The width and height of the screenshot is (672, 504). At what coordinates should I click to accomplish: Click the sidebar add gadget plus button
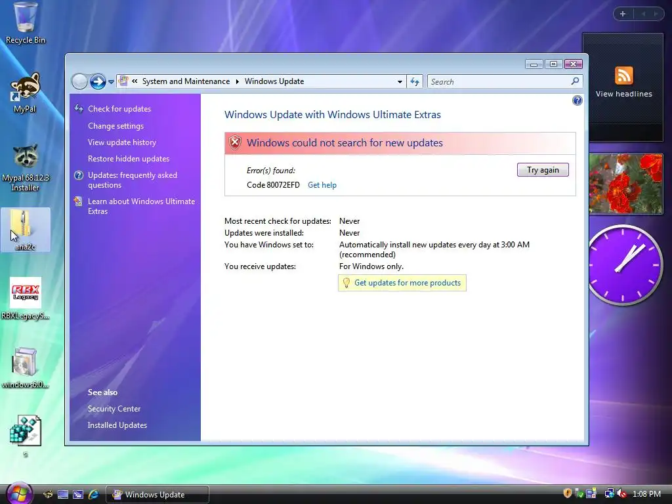pyautogui.click(x=623, y=14)
